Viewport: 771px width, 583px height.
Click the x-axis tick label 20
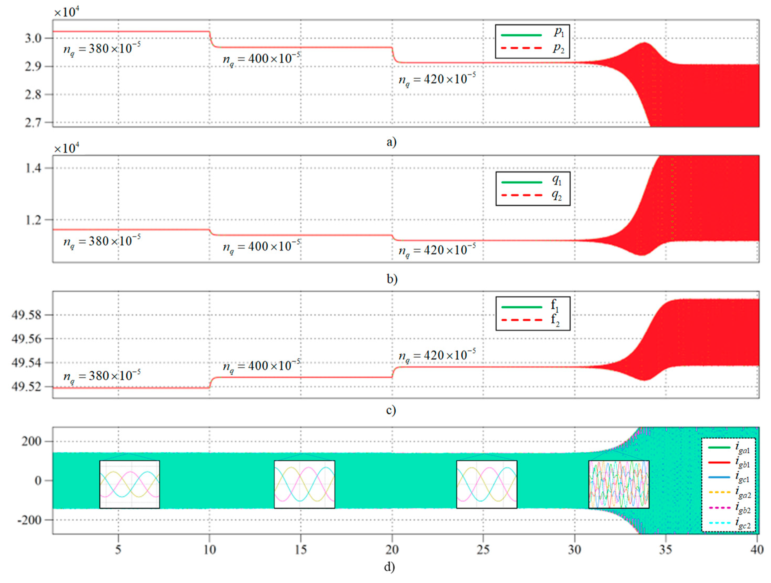392,550
